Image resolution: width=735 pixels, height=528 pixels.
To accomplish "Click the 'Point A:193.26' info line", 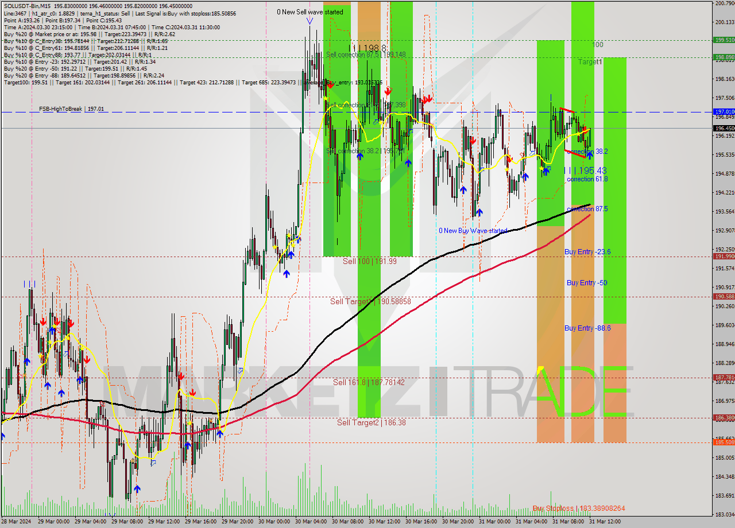I will (x=63, y=21).
